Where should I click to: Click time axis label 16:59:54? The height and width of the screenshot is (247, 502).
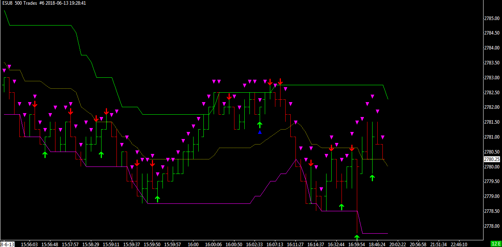[x=356, y=244]
